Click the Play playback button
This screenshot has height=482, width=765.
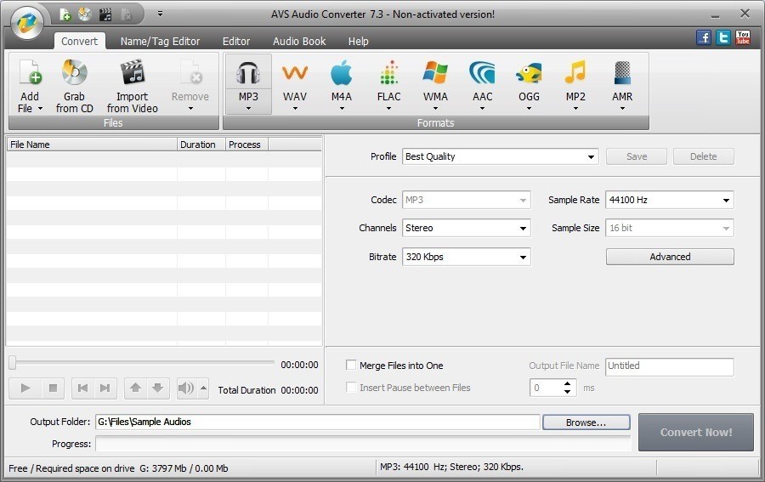(x=25, y=388)
